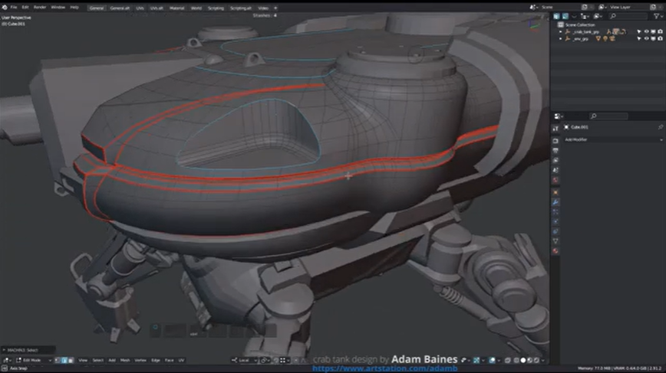
Task: Expand the _env_grp collection
Action: pos(561,38)
